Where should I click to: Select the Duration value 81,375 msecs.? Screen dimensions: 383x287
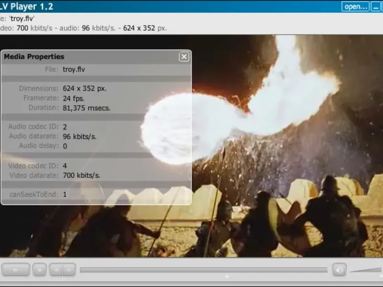(x=87, y=108)
